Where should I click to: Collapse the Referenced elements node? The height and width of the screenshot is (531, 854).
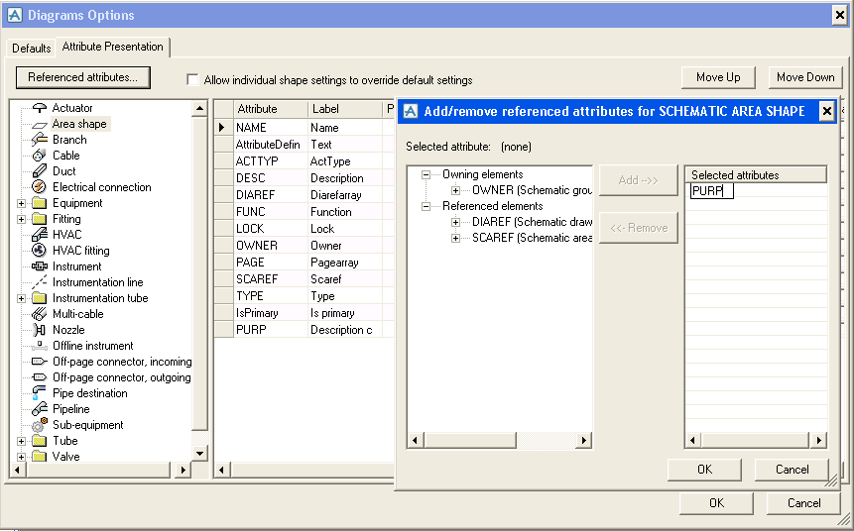point(427,206)
